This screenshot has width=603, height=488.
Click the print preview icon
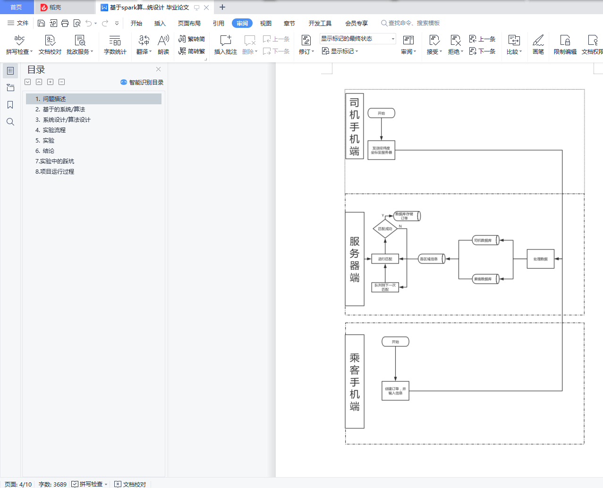point(76,23)
